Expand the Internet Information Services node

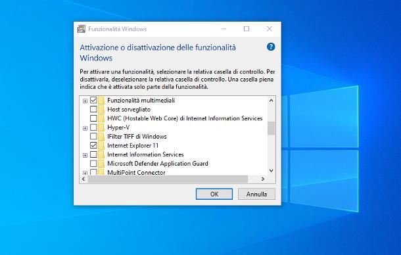tap(85, 155)
